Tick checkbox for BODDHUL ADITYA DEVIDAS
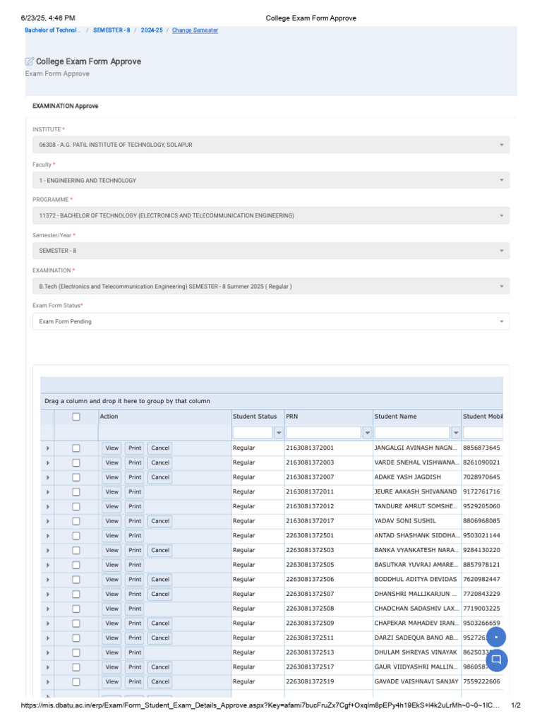542x723 pixels. 76,580
